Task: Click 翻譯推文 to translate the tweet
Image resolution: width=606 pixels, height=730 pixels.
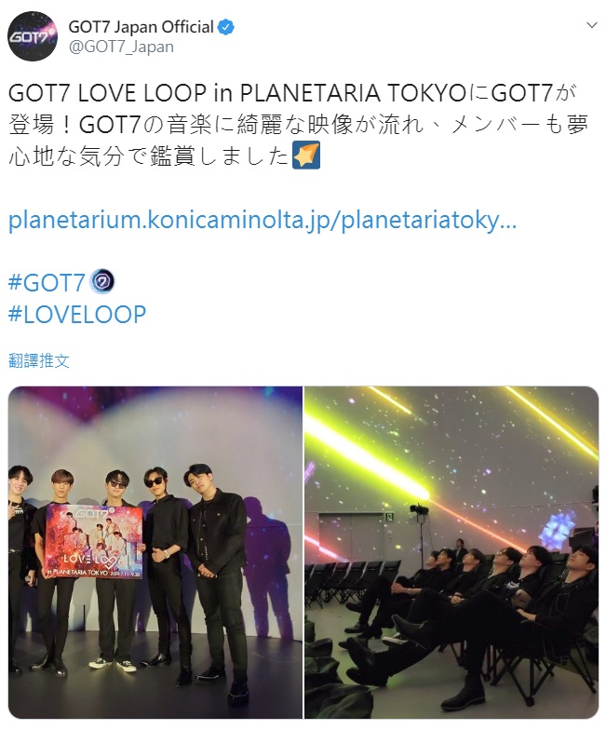Action: click(x=39, y=361)
